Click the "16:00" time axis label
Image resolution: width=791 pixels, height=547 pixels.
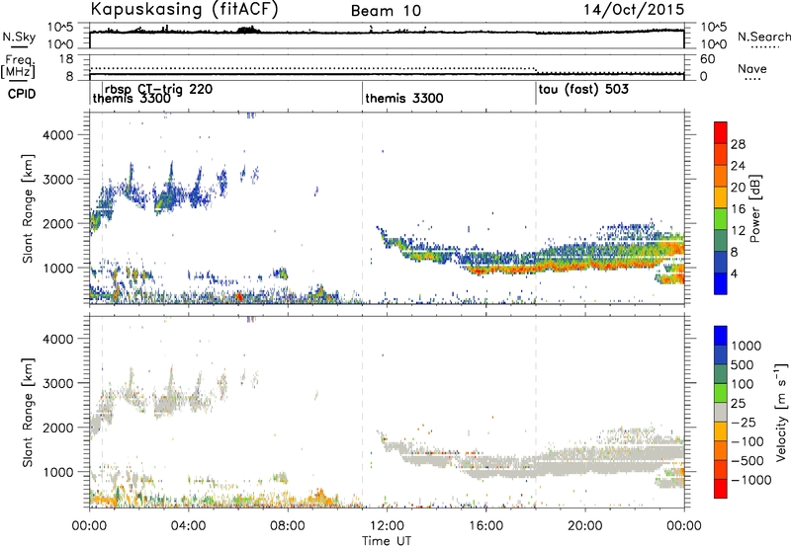click(x=485, y=526)
